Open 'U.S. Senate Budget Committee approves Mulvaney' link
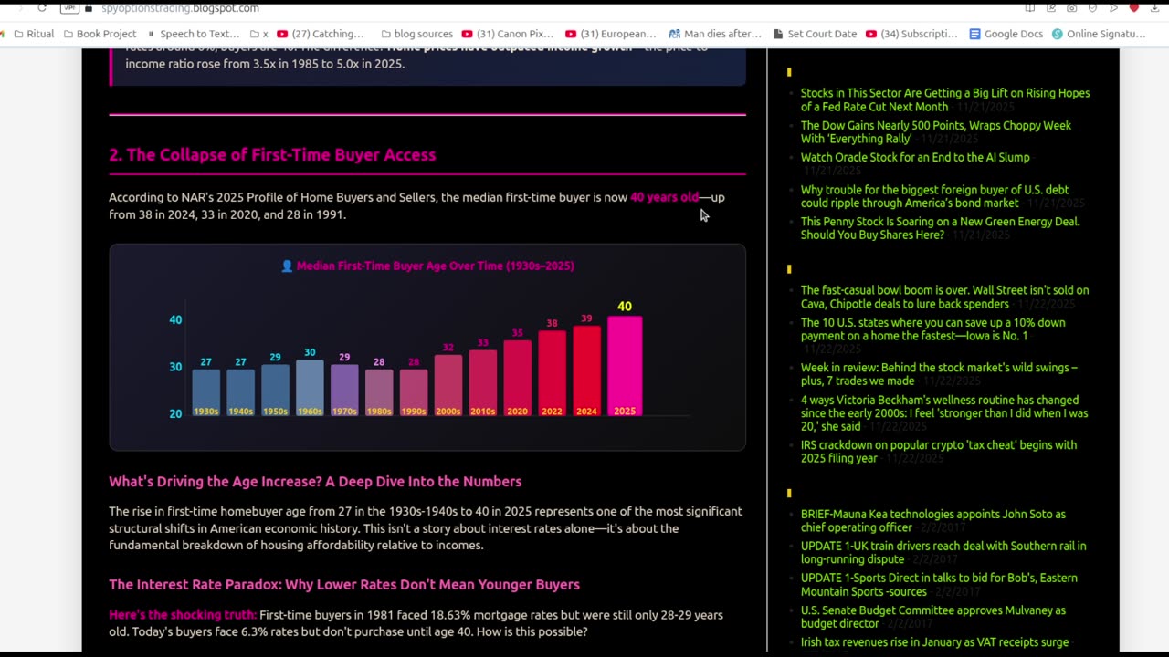 [933, 617]
